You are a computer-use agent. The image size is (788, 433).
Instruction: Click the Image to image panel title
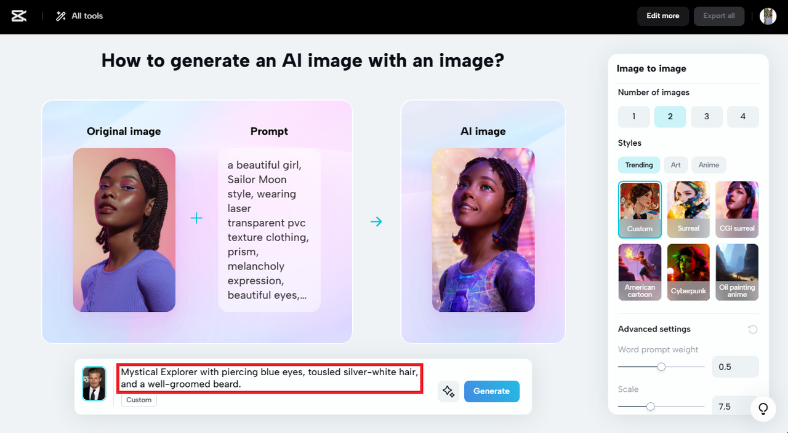(x=651, y=68)
